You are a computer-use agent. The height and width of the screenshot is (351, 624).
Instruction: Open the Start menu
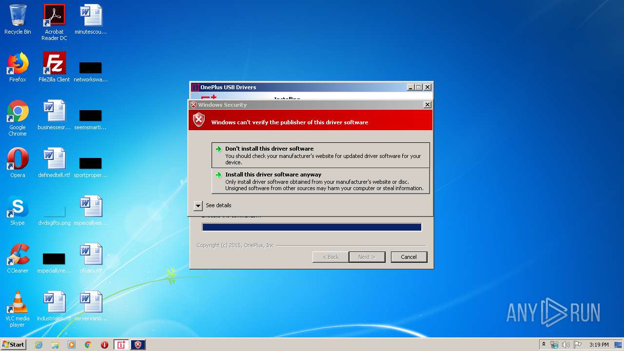click(13, 345)
